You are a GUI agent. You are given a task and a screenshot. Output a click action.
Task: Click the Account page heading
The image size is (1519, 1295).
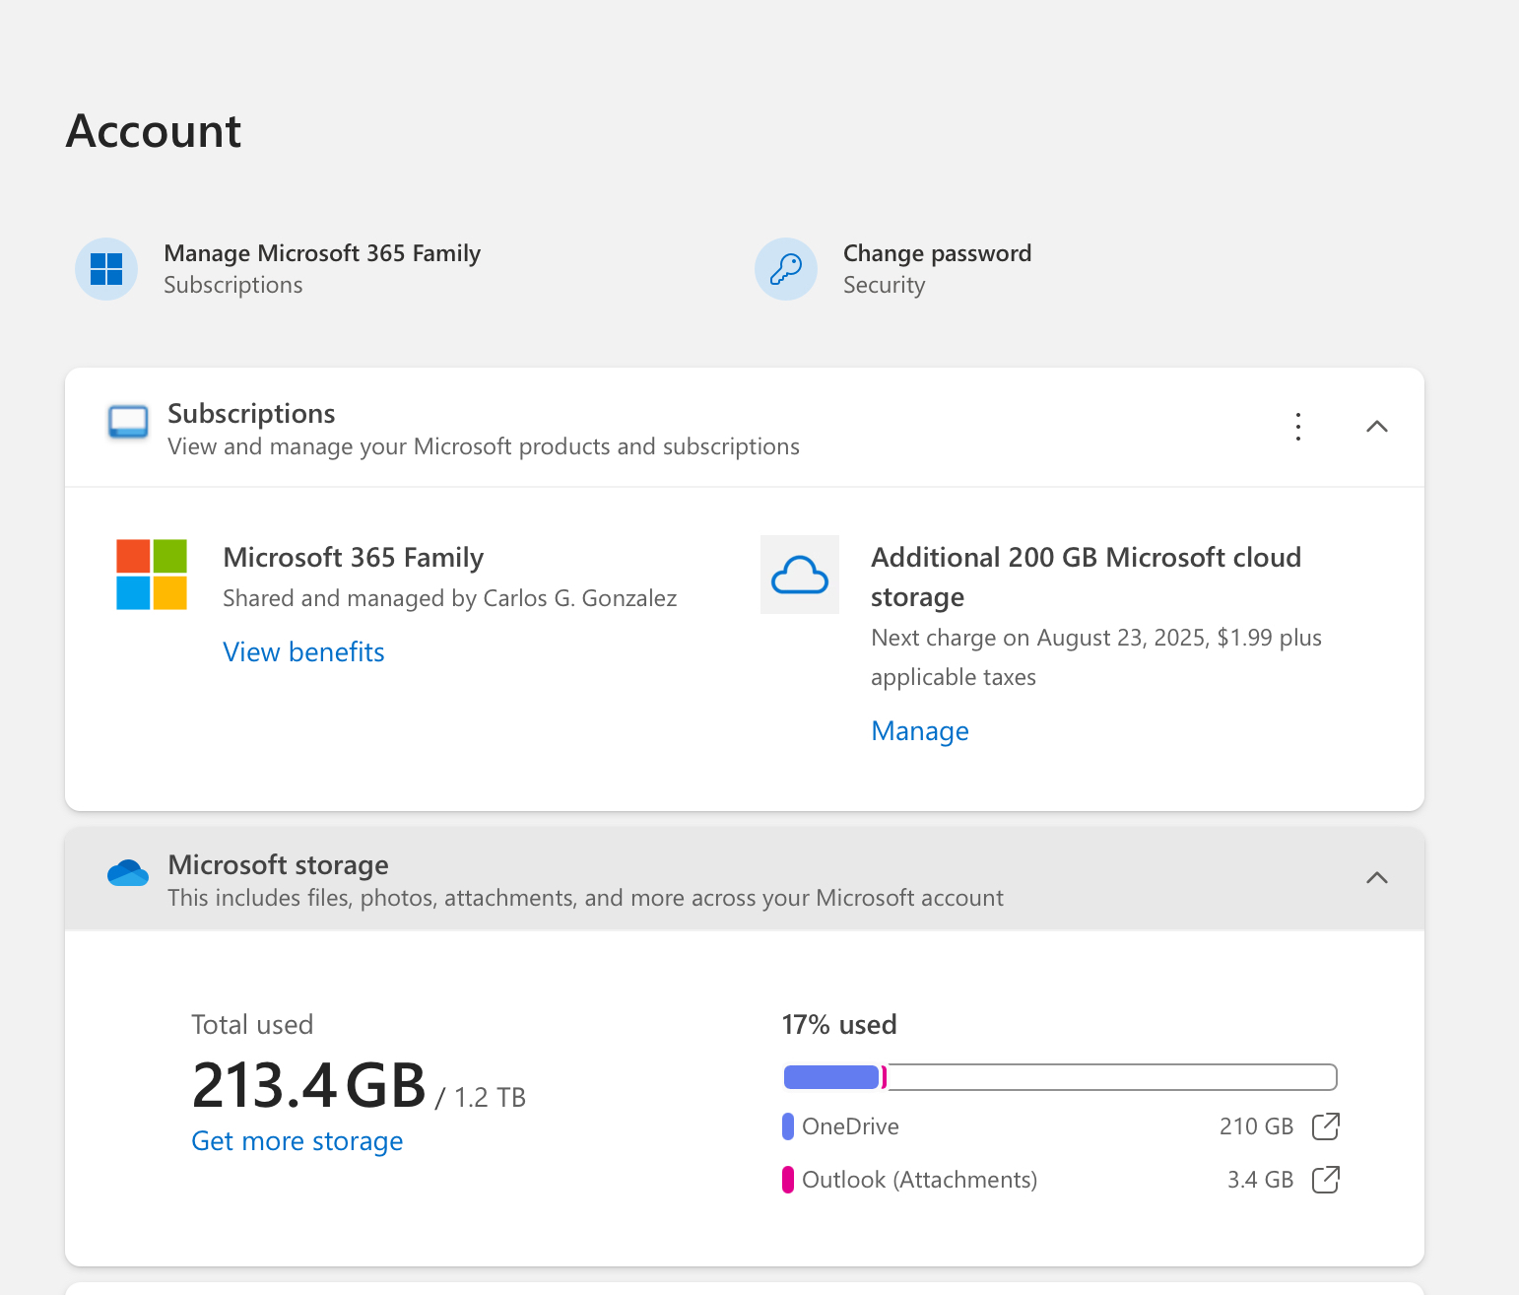click(x=154, y=131)
